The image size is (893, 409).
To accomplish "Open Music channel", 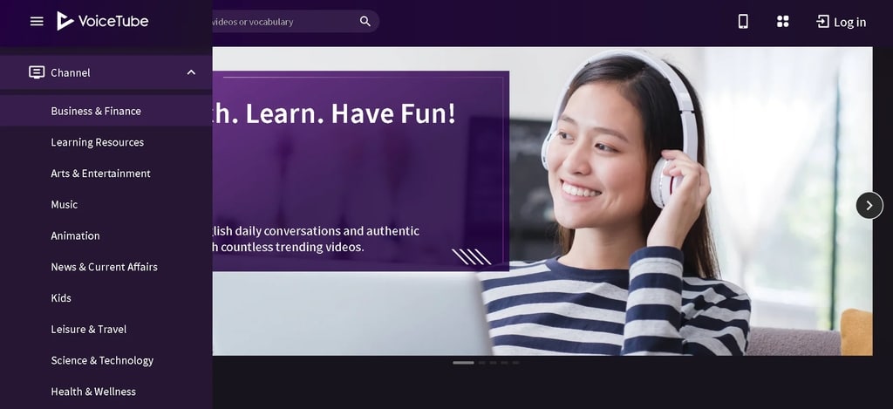I will tap(106, 204).
